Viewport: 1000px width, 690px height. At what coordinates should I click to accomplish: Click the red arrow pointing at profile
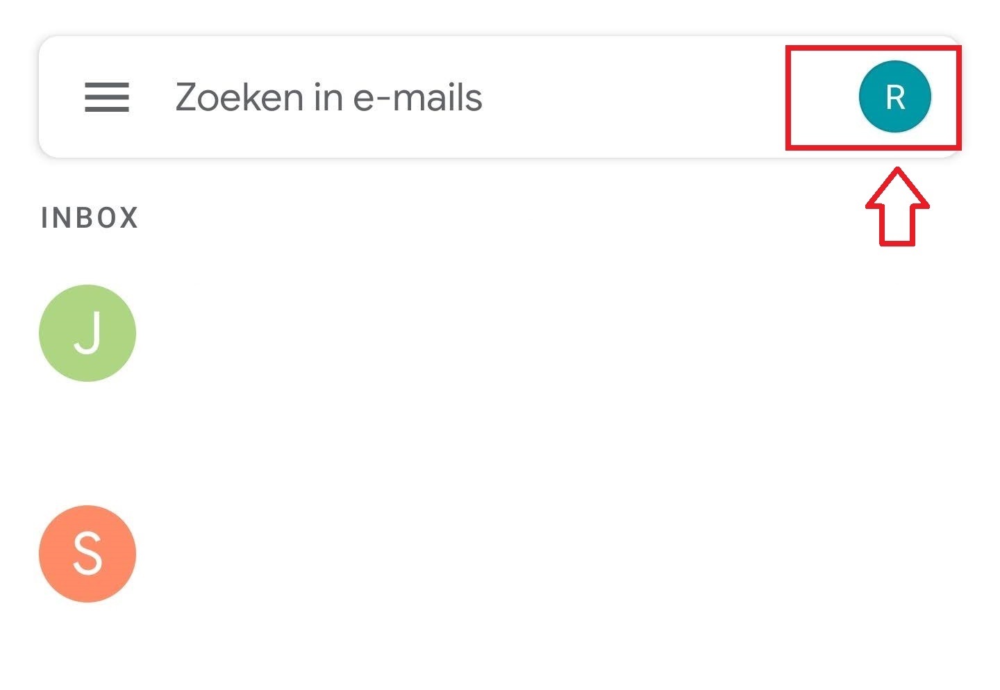coord(897,210)
